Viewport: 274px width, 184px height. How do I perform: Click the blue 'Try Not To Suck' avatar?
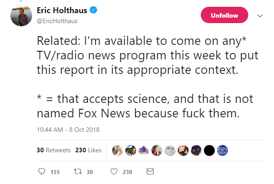222,150
